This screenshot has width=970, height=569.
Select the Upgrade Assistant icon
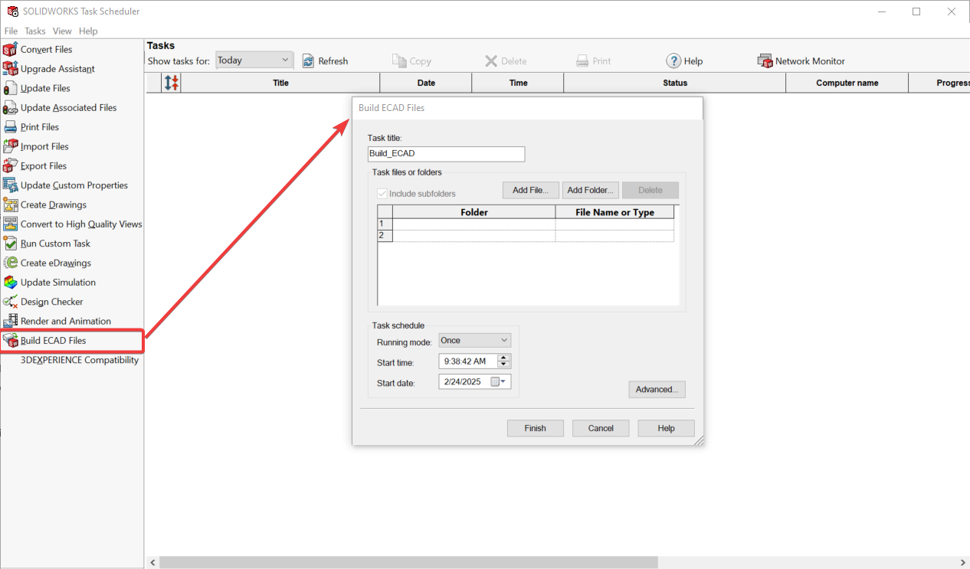point(10,69)
